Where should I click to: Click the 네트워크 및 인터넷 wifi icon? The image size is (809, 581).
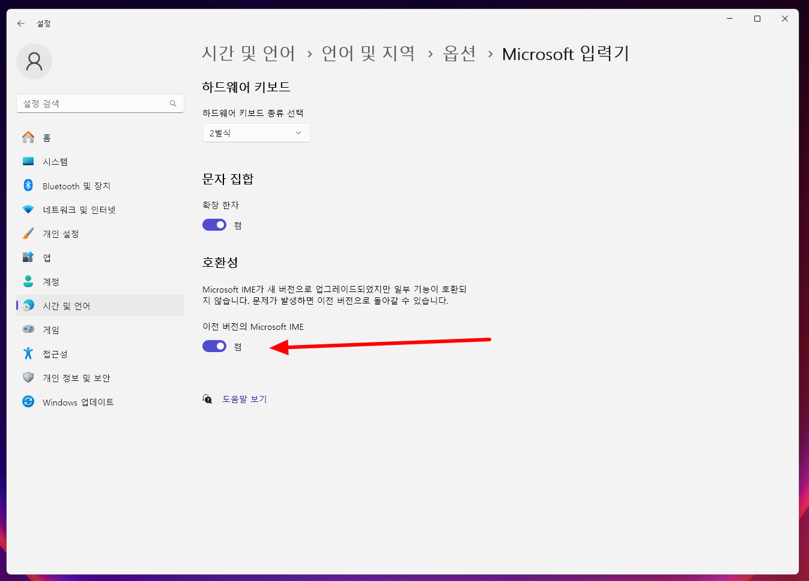(28, 210)
